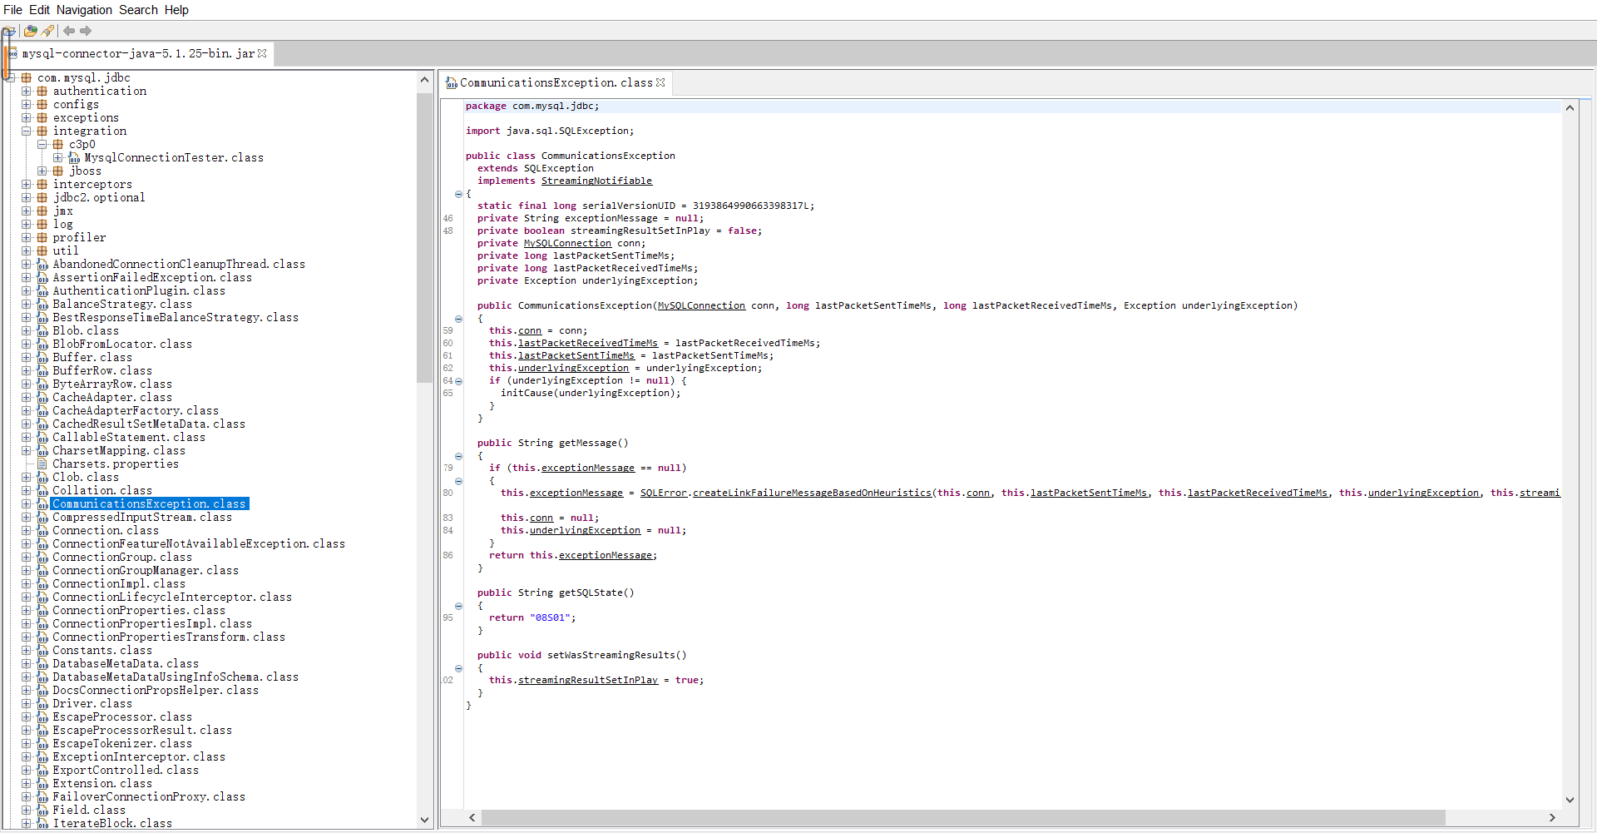
Task: Click the code pane horizontal scrollbar
Action: 962,817
